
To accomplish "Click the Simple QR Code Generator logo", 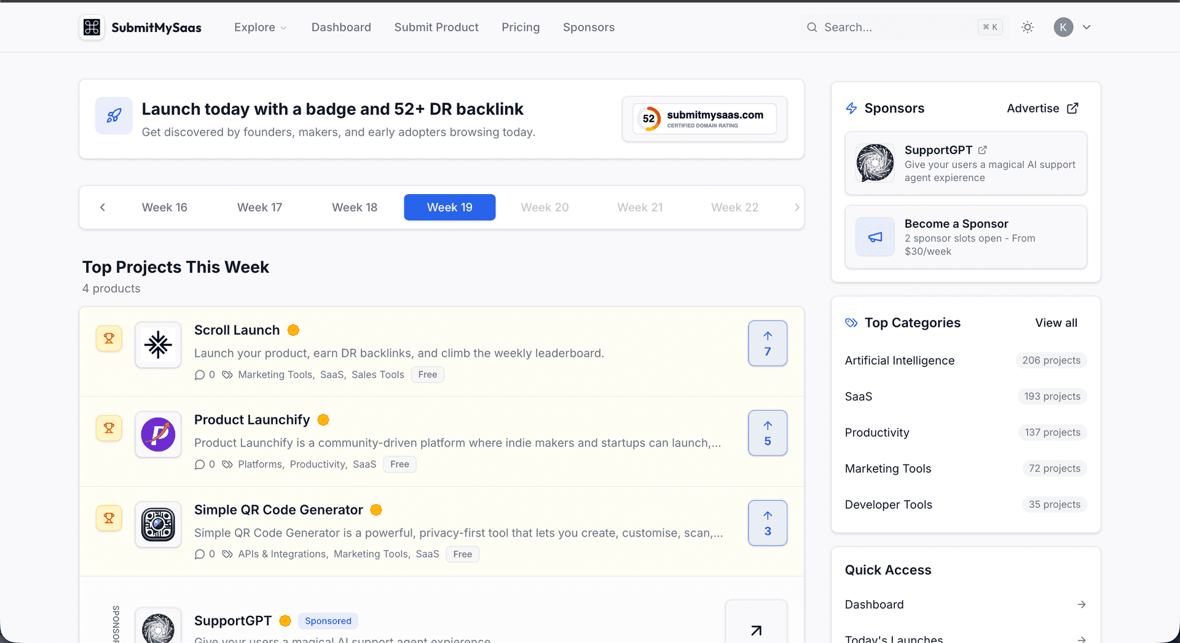I will click(x=158, y=524).
